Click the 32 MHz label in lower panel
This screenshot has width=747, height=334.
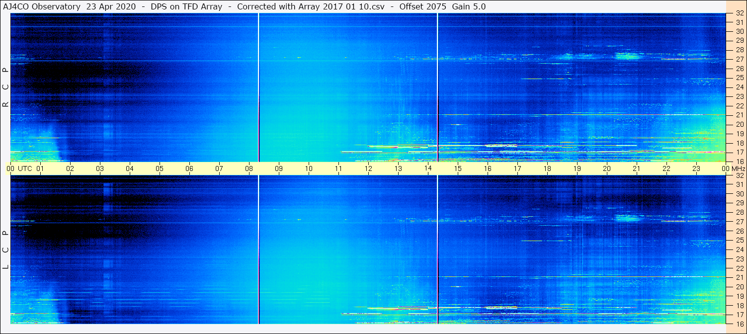(739, 175)
